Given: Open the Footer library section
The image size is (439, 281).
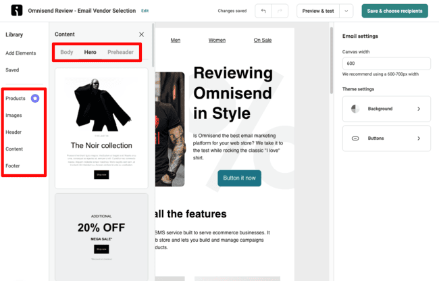Looking at the screenshot, I should 13,165.
